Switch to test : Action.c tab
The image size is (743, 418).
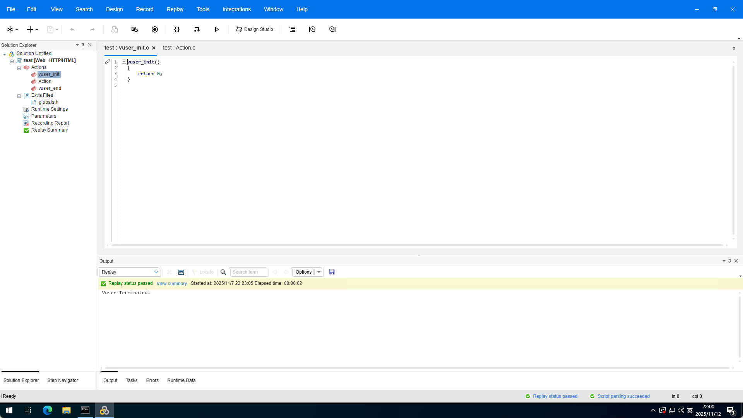click(179, 48)
